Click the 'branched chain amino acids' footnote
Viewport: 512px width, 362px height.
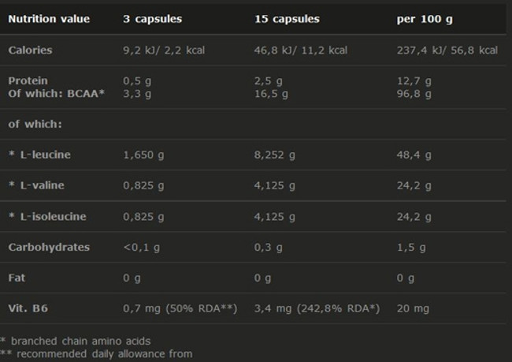[x=79, y=341]
